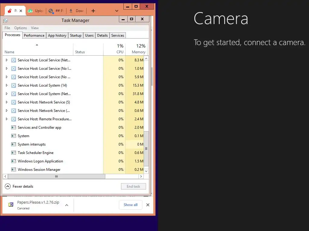The height and width of the screenshot is (231, 309).
Task: Click the vertical scrollbar down arrow
Action: tap(146, 171)
